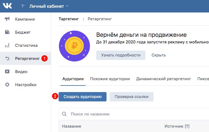This screenshot has width=209, height=132.
Task: Select Ретаргетинг in the sidebar
Action: [27, 59]
